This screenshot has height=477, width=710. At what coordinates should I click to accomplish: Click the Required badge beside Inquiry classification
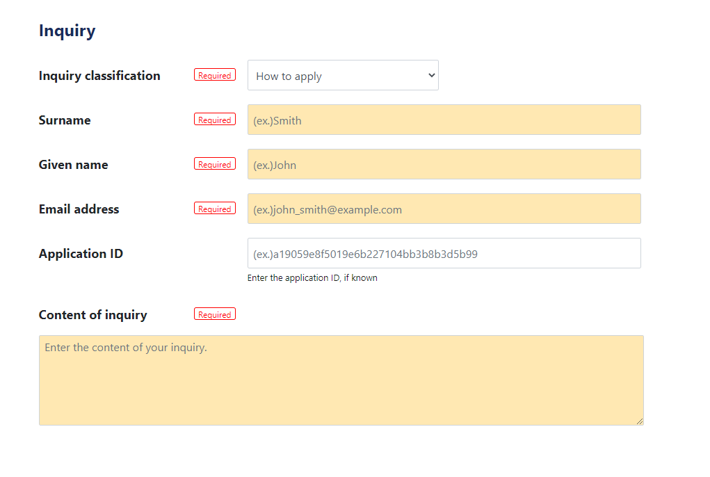tap(214, 74)
